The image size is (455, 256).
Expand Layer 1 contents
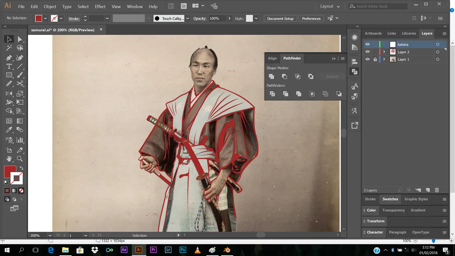[384, 59]
